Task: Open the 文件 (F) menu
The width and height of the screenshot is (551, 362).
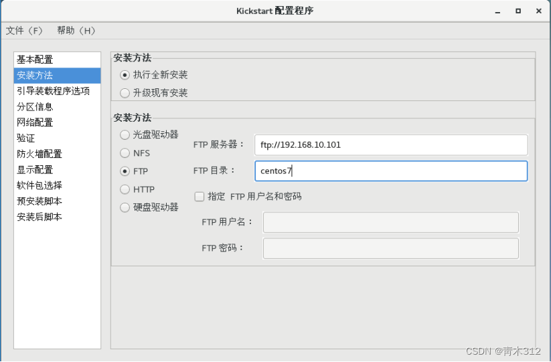Action: click(24, 31)
